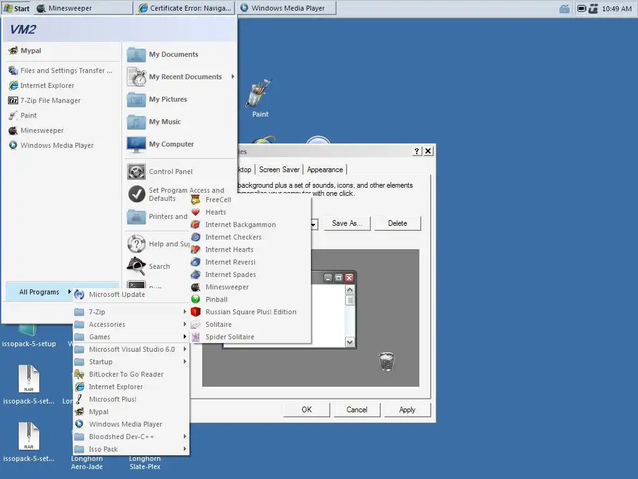Launch Internet Hearts from Games

[250, 249]
